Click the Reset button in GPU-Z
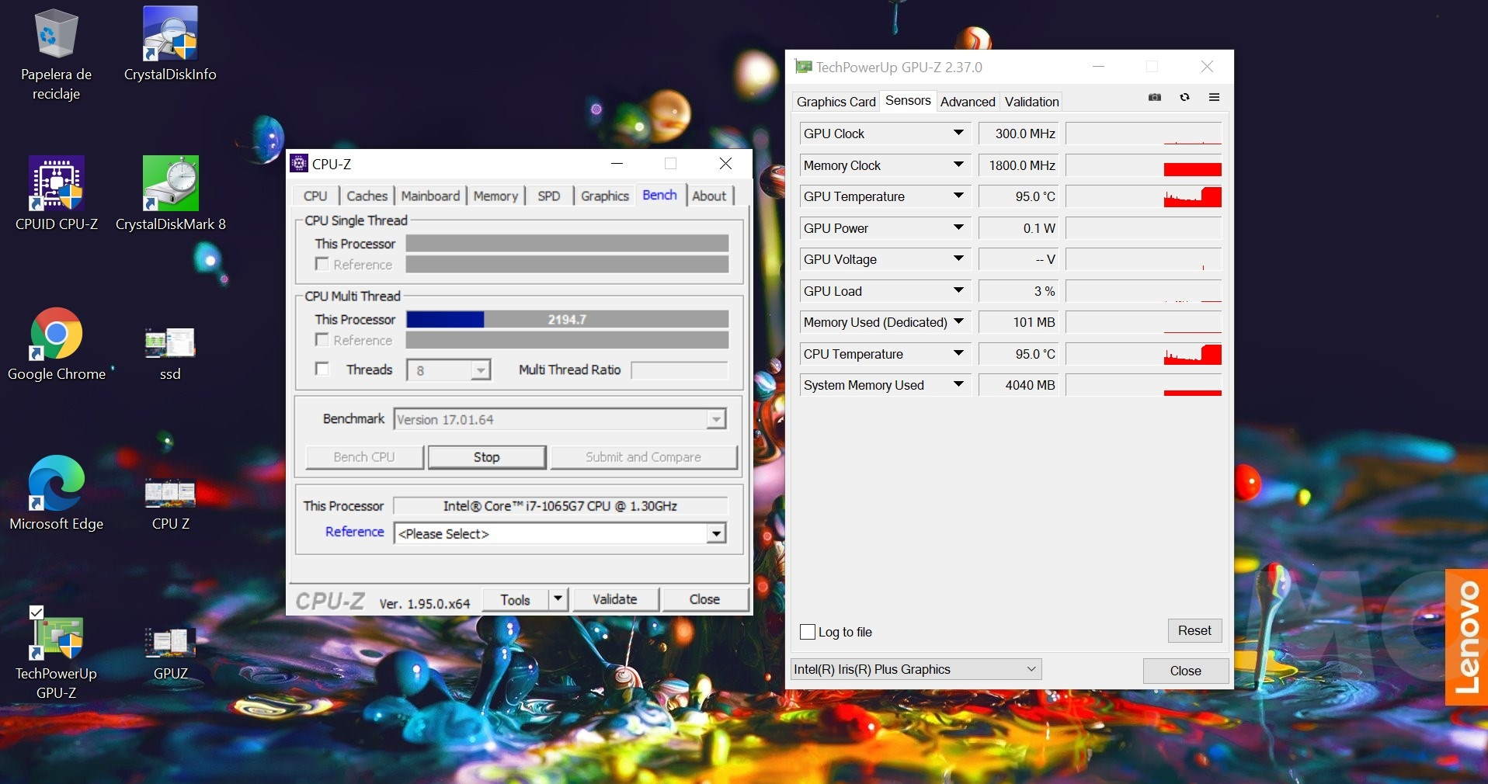The height and width of the screenshot is (784, 1488). click(x=1194, y=630)
